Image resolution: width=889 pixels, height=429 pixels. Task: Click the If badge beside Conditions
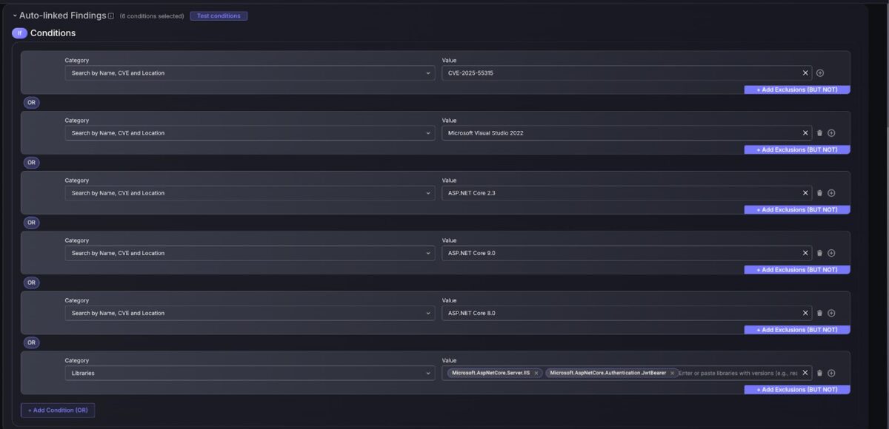click(x=19, y=33)
